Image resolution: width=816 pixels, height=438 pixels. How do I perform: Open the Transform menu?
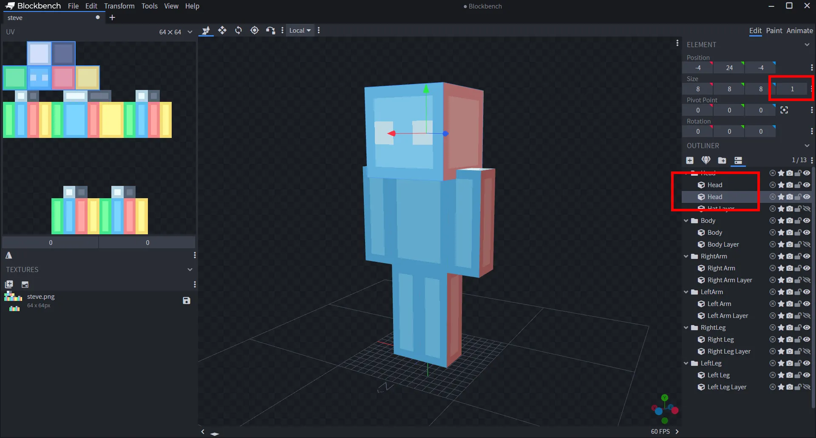pos(119,6)
